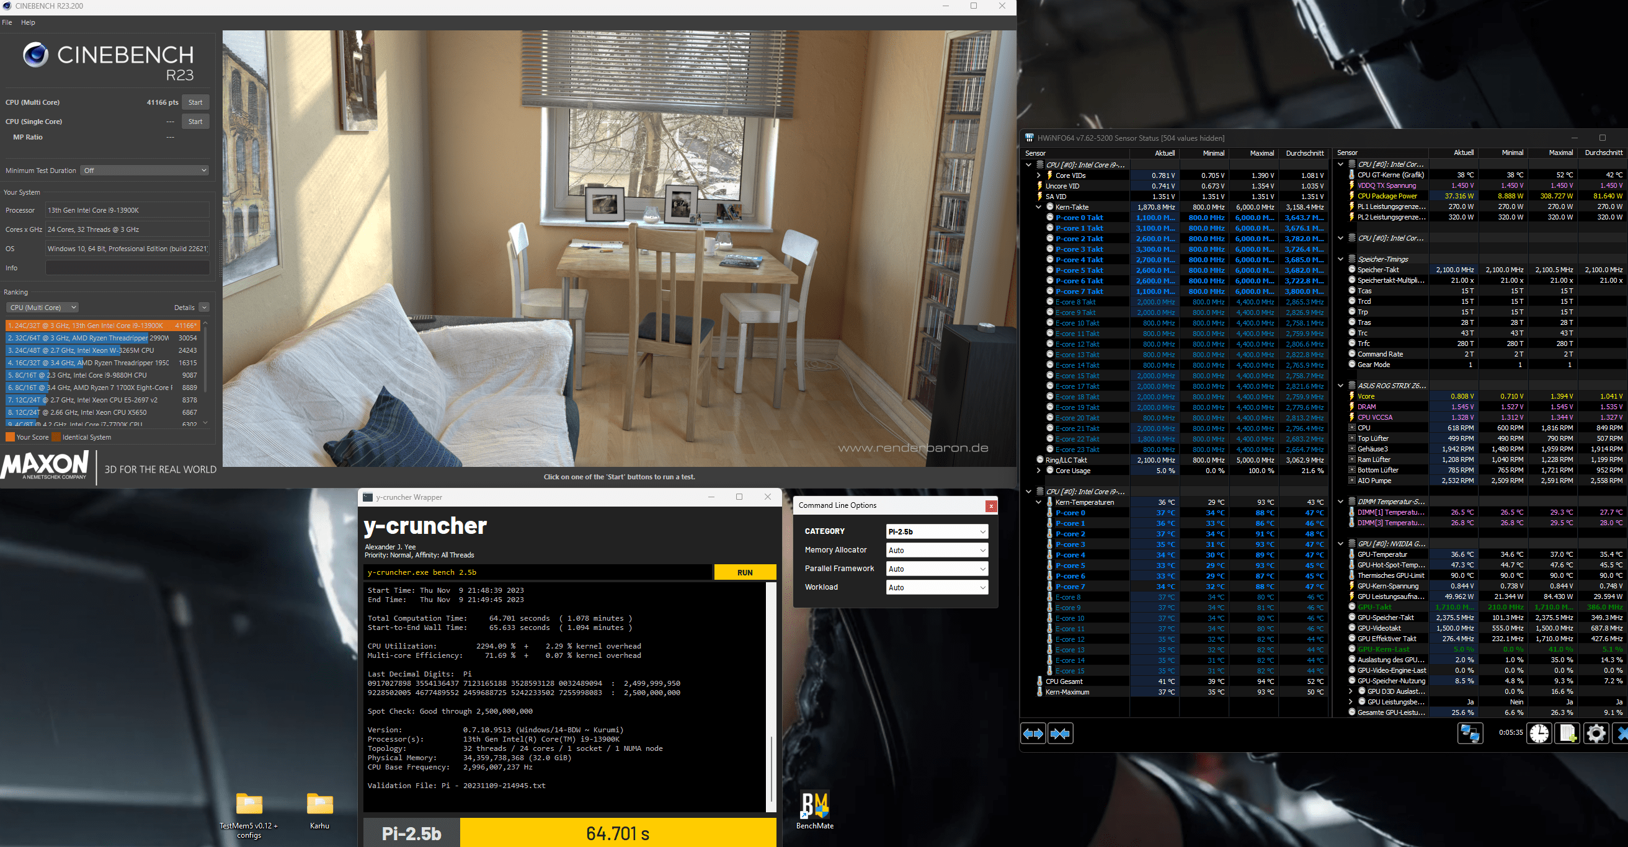The width and height of the screenshot is (1628, 847).
Task: Start the CPU (Multi Core) test
Action: pyautogui.click(x=195, y=102)
